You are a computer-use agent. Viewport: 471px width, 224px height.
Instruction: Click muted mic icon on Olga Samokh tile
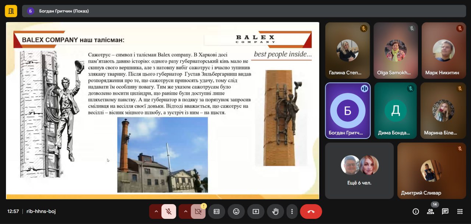pyautogui.click(x=412, y=28)
